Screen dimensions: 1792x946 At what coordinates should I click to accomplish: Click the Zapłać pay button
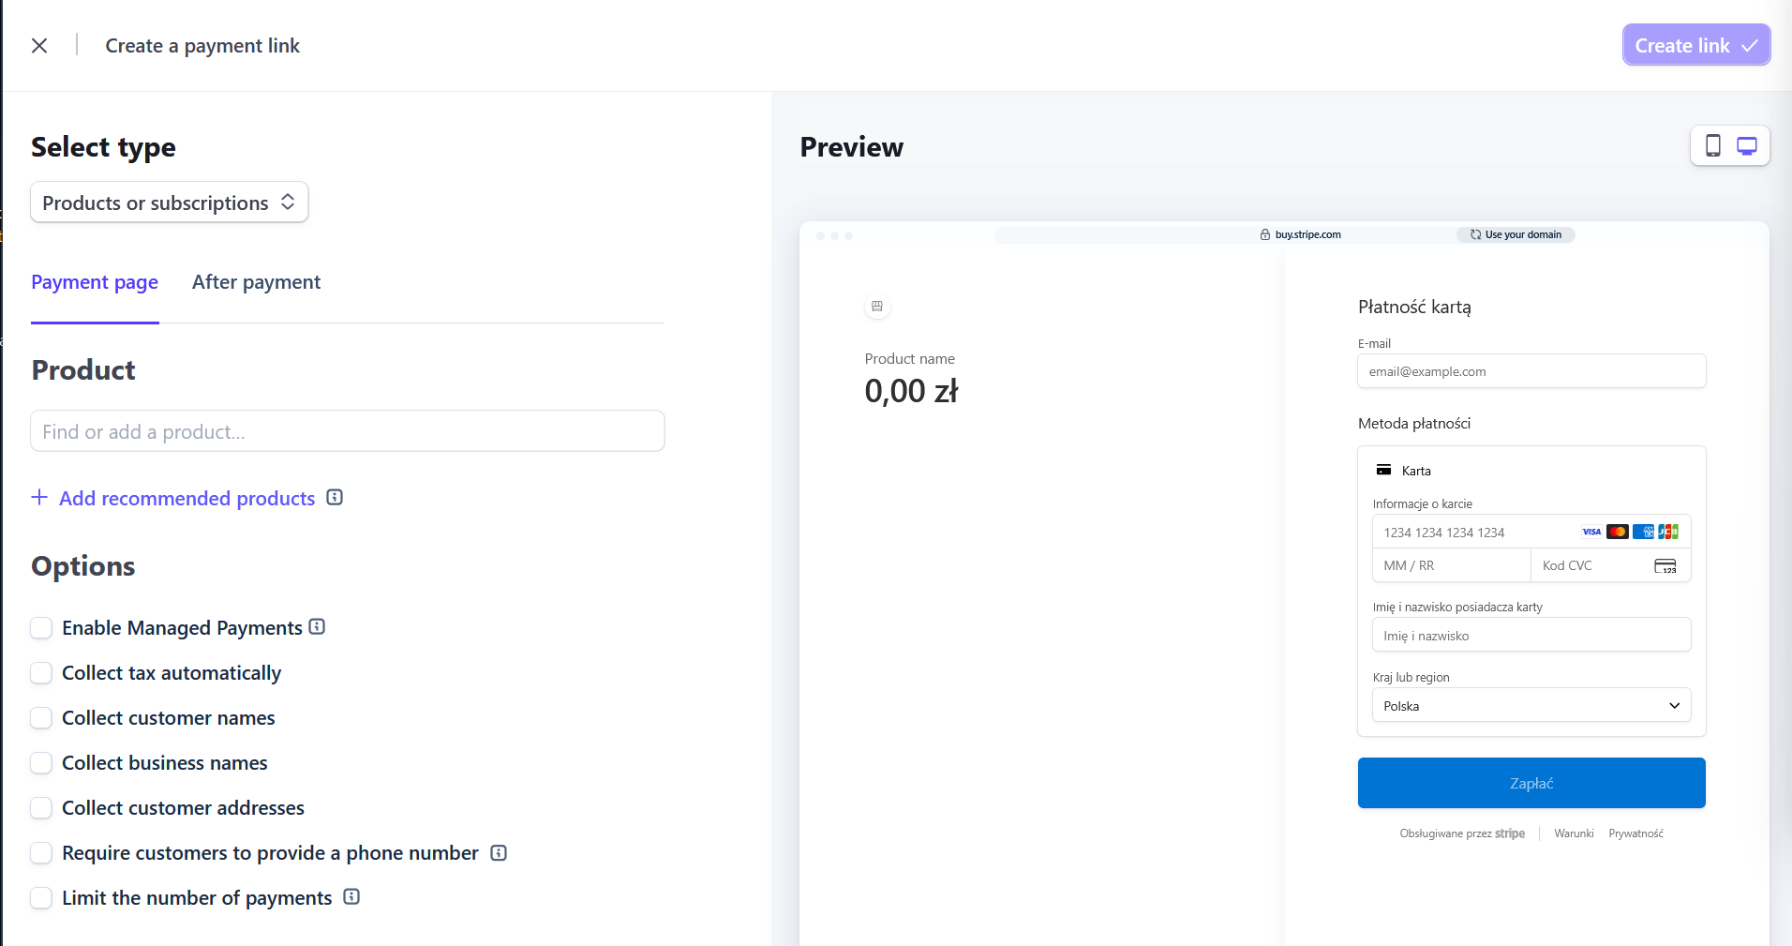click(1531, 783)
